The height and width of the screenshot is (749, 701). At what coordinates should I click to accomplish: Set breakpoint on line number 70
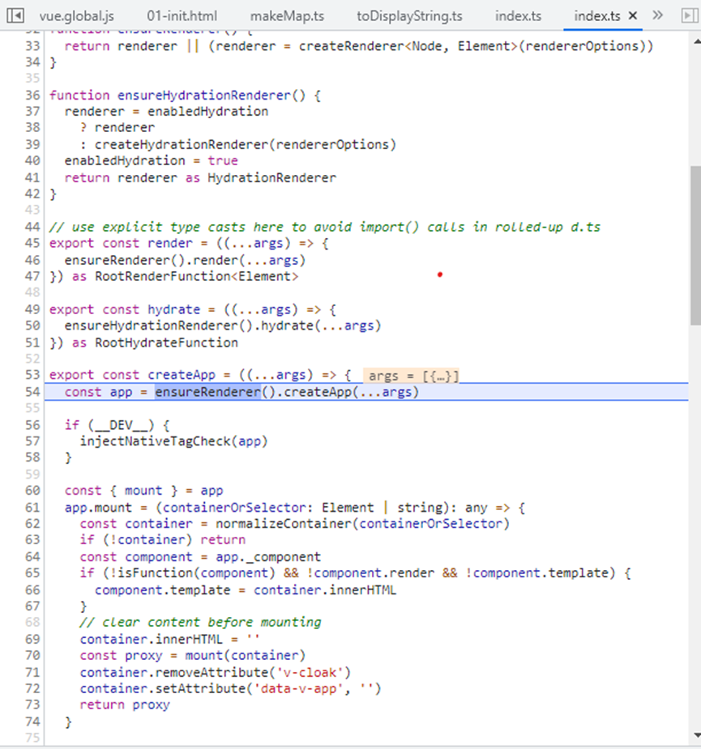pos(32,656)
